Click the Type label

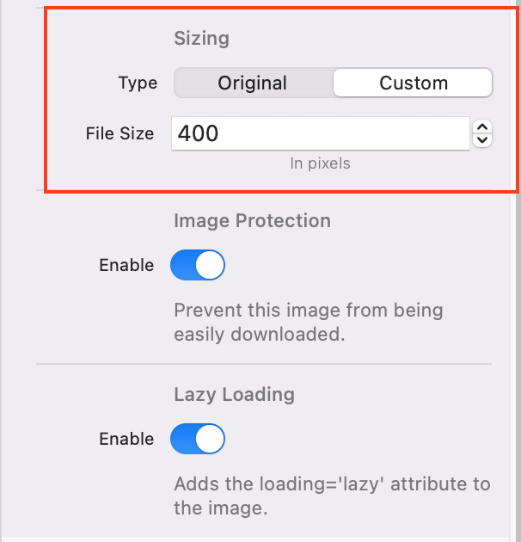pos(138,83)
